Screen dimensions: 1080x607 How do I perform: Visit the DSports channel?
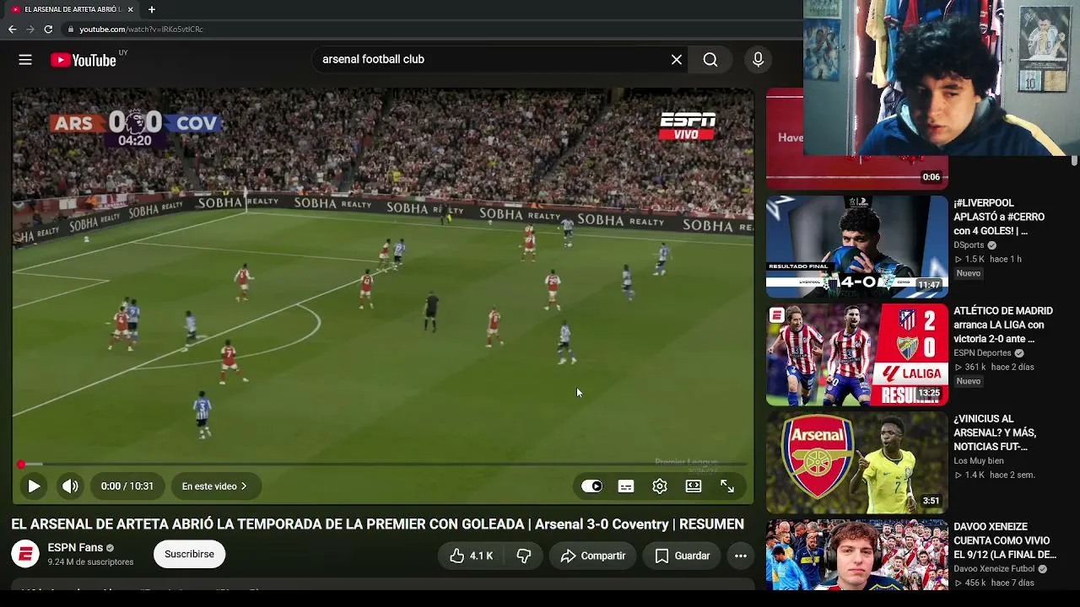tap(969, 245)
